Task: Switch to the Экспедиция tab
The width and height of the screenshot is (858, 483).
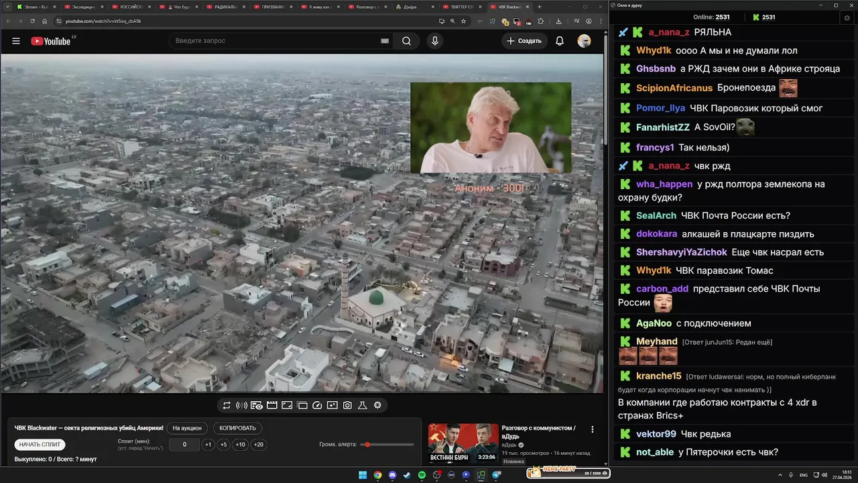Action: [84, 7]
